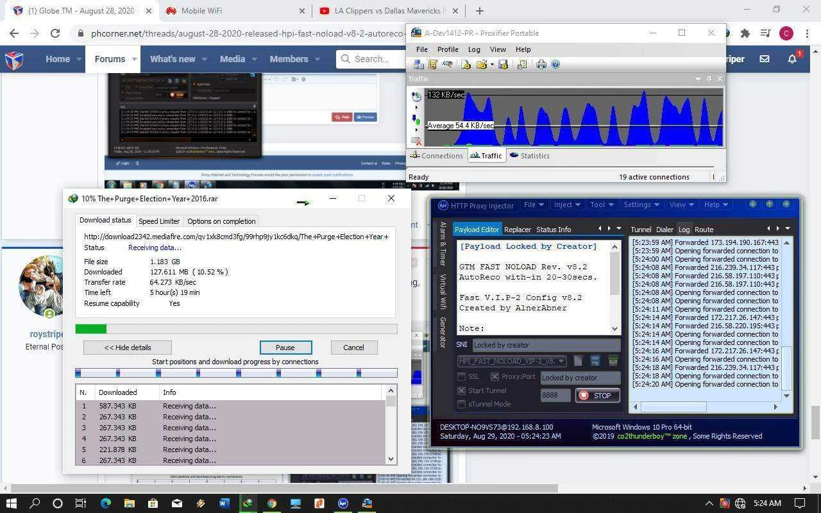
Task: Click the HTTP Proxy Injector logo icon
Action: click(442, 205)
